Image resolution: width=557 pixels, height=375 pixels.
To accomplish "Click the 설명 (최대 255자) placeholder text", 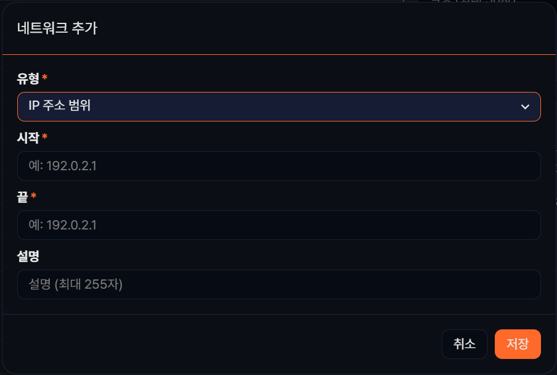I will (76, 284).
